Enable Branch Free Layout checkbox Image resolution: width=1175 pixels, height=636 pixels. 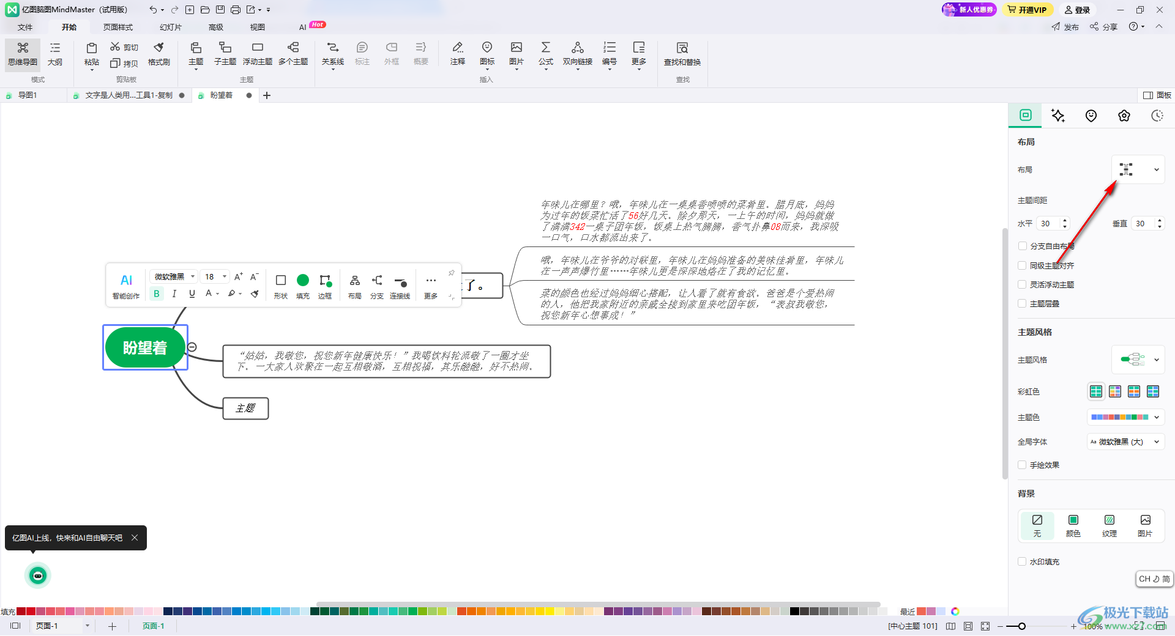click(x=1022, y=246)
